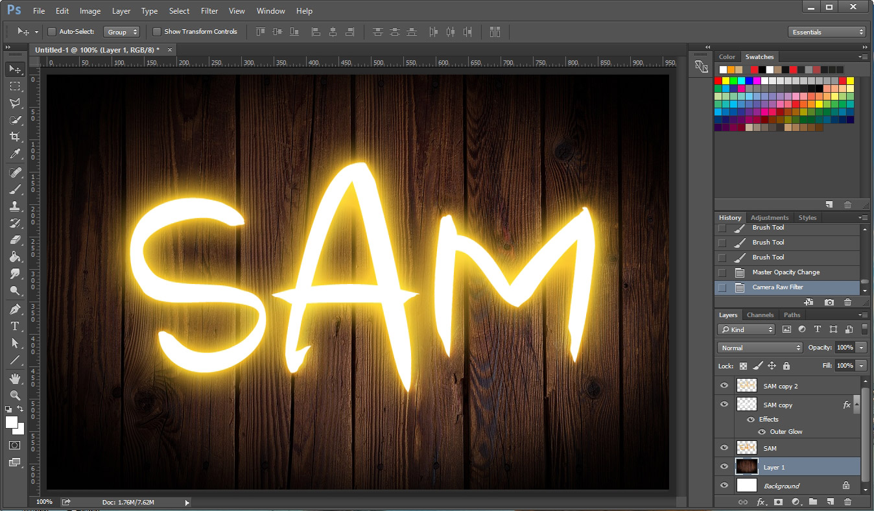Collapse the SAM copy layer effects
The height and width of the screenshot is (511, 874).
click(x=856, y=405)
